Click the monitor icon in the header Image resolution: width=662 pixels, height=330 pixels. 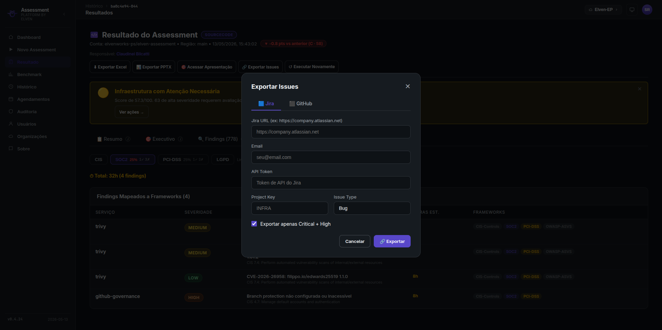point(632,10)
